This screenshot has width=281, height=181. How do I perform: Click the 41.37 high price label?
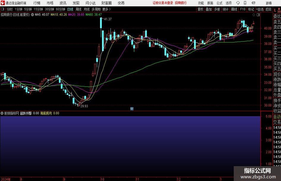pos(108,19)
